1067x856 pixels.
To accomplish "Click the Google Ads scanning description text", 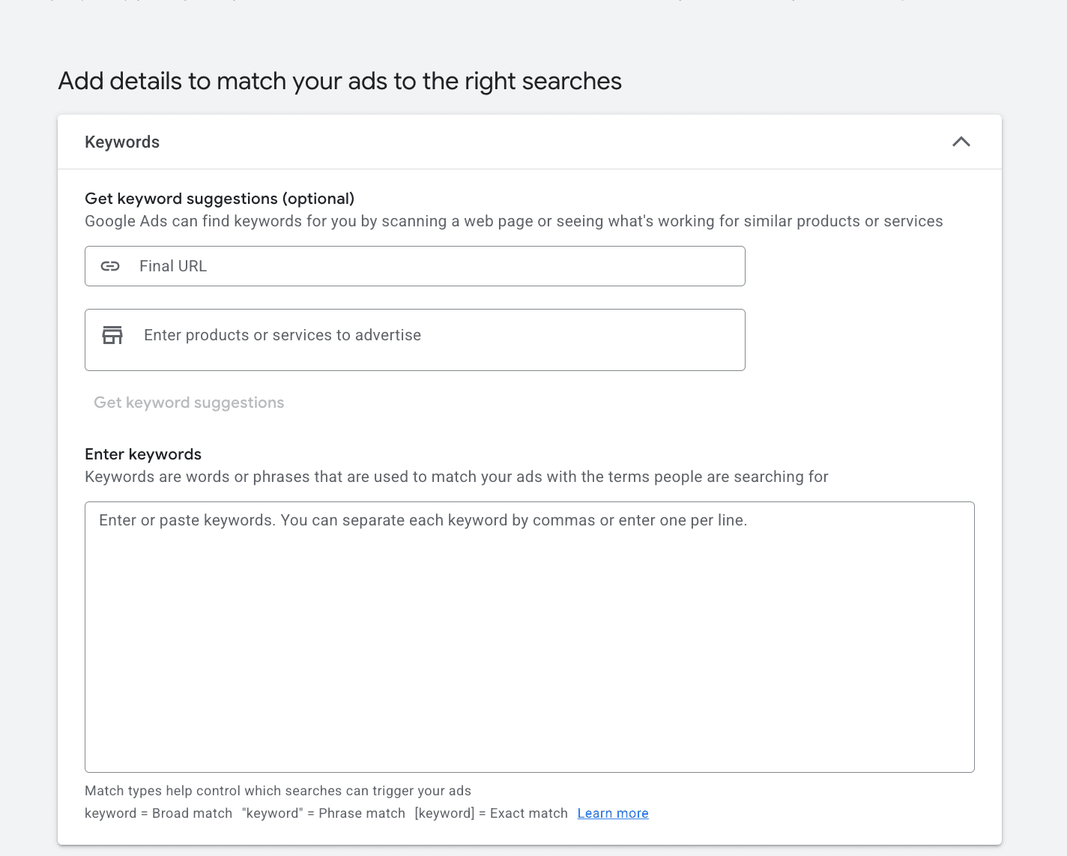I will (513, 221).
